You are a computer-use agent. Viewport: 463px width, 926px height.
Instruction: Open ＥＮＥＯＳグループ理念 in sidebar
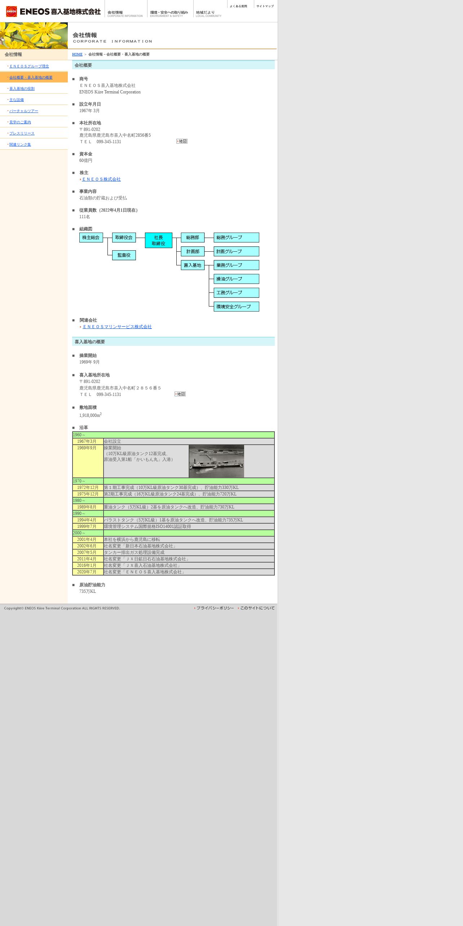(29, 66)
